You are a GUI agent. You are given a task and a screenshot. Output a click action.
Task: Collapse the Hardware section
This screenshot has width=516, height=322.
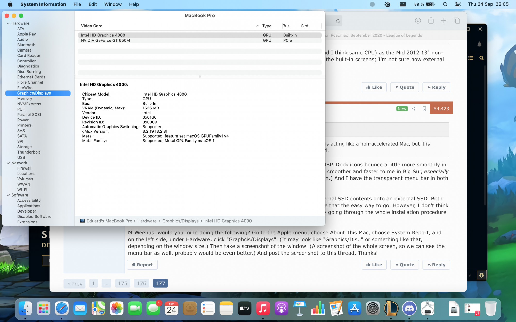point(8,23)
